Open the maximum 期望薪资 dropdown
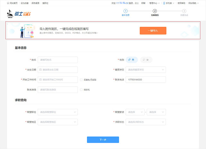Screen dimensions: 206x149 (156, 112)
